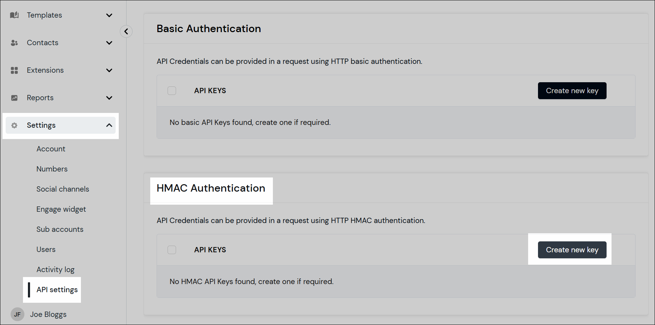
Task: Click the Joe Bloggs account name
Action: [48, 314]
